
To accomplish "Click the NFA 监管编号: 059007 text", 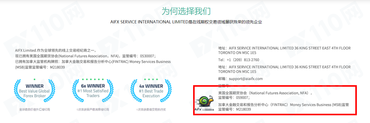I will (234, 98).
